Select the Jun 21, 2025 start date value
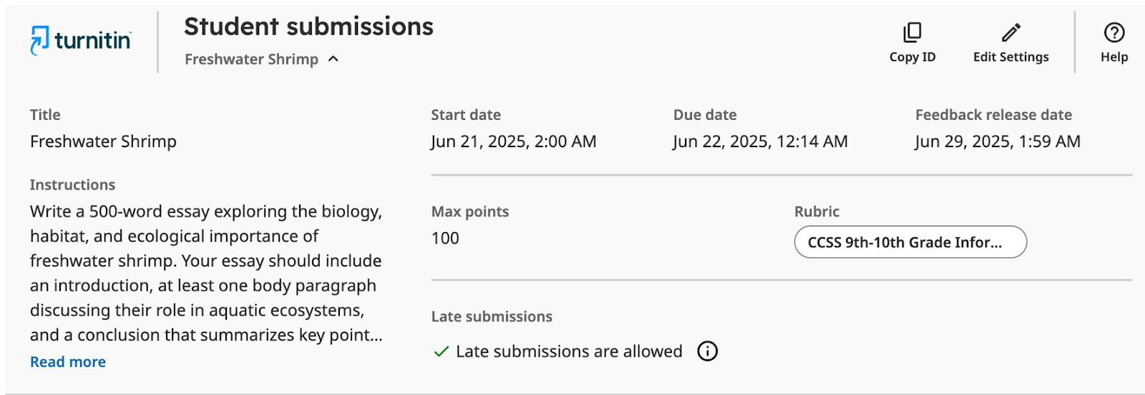The height and width of the screenshot is (395, 1145). pos(513,141)
